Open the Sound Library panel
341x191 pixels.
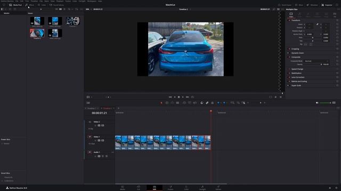coord(56,5)
